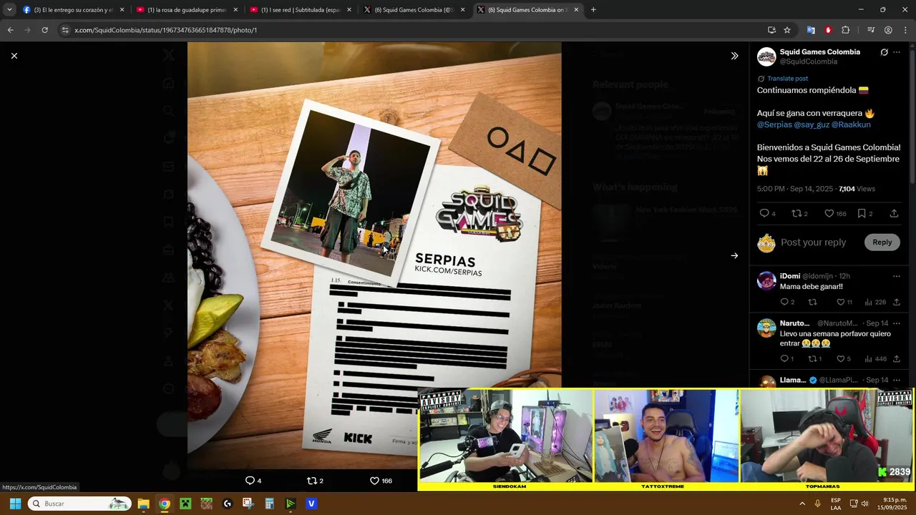Viewport: 916px width, 515px height.
Task: Open the tab search dropdown arrow
Action: (9, 10)
